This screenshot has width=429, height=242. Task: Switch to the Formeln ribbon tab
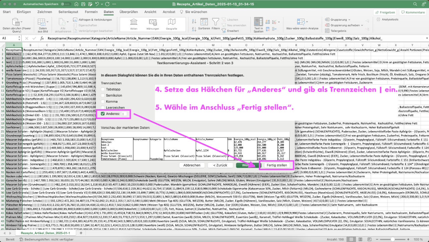[x=91, y=12]
